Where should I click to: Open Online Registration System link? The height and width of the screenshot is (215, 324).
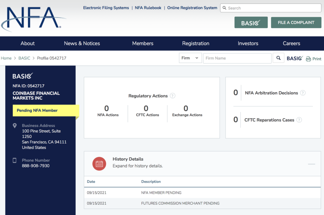[192, 8]
